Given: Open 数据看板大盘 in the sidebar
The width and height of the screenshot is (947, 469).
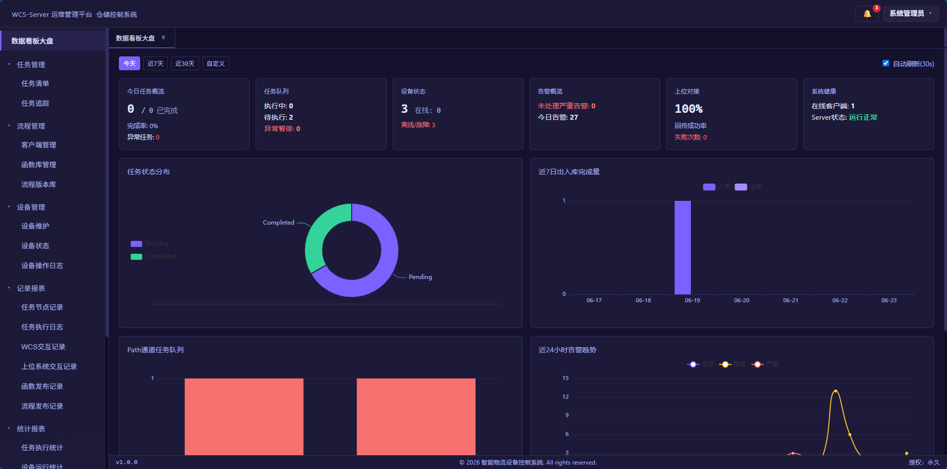Looking at the screenshot, I should click(x=53, y=41).
